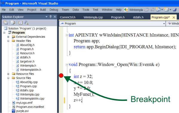The width and height of the screenshot is (179, 113).
Task: Open the Data menu
Action: (x=76, y=10)
